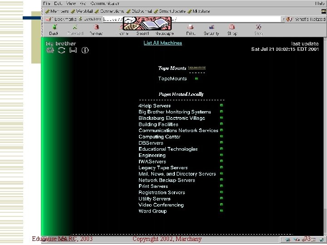Image resolution: width=327 pixels, height=245 pixels.
Task: Click the Shop toolbar icon
Action: tap(232, 29)
